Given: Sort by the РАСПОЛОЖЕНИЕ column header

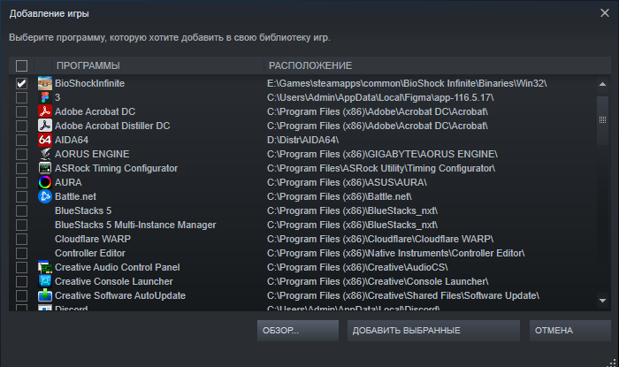Looking at the screenshot, I should click(x=437, y=65).
